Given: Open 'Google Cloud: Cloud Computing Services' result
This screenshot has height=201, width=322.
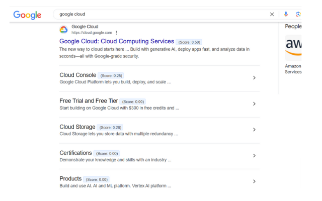Looking at the screenshot, I should pos(117,41).
